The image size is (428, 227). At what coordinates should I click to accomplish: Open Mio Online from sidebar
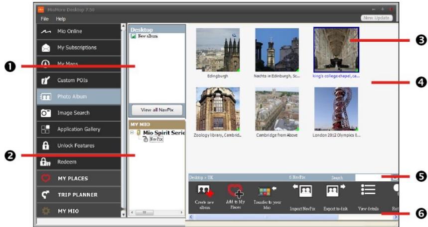pos(79,31)
